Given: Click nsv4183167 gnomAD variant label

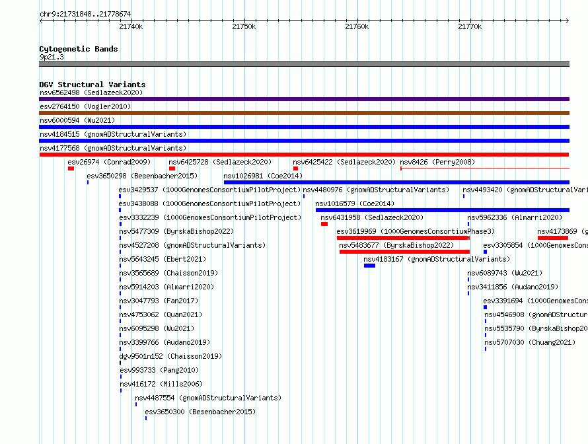Looking at the screenshot, I should tap(437, 259).
